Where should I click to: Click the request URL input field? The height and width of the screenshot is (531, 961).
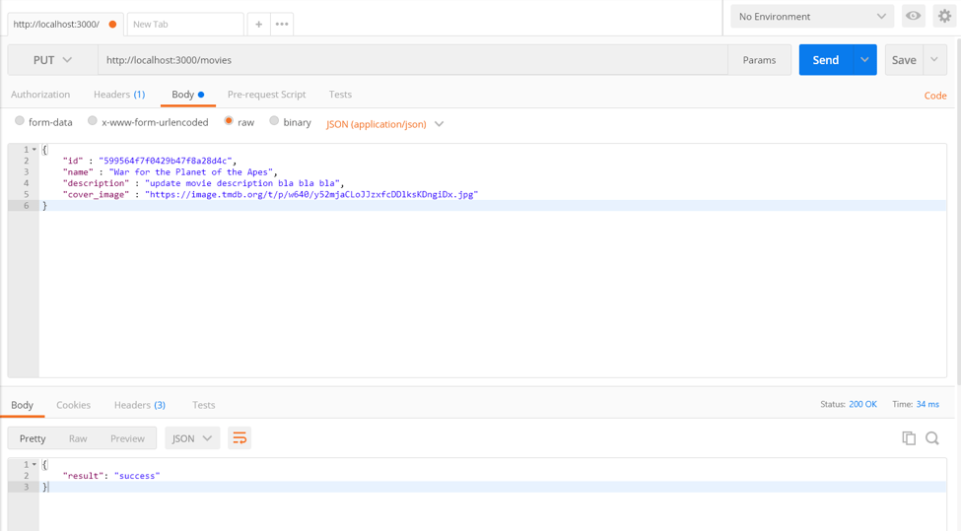pos(412,60)
